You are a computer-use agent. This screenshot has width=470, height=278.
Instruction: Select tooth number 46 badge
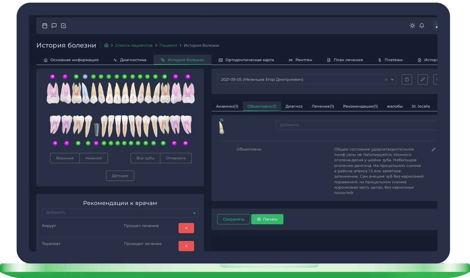click(x=78, y=143)
